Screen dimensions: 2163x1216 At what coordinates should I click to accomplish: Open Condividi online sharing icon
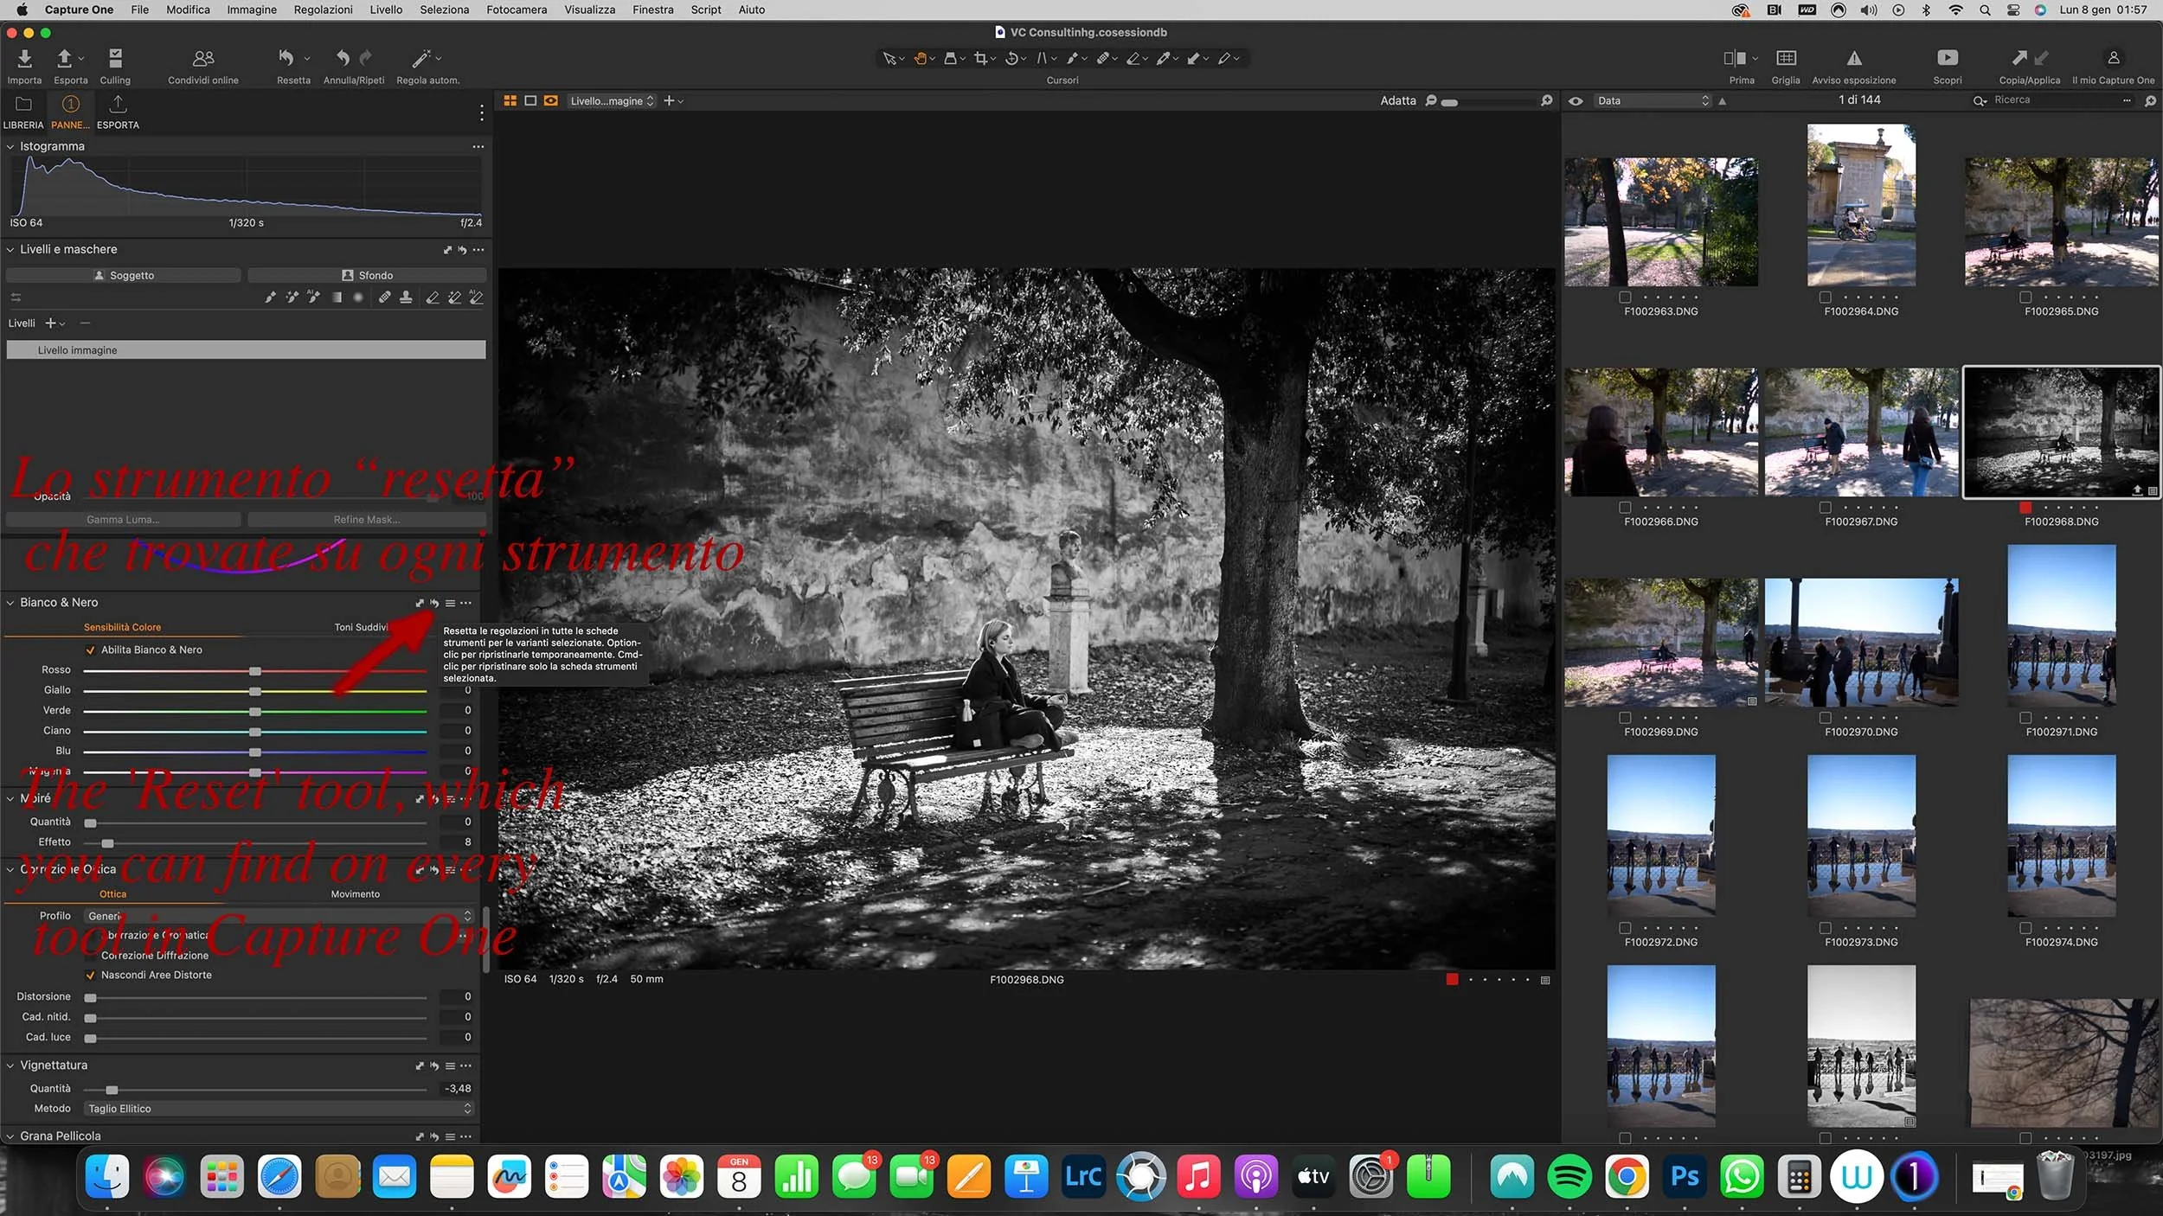[x=203, y=59]
